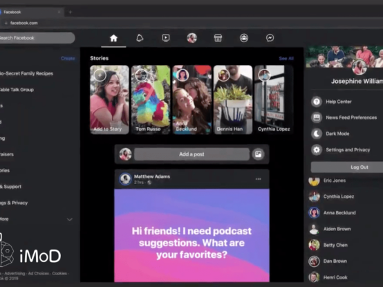Click the Add to Story card
Image resolution: width=383 pixels, height=287 pixels.
click(x=109, y=100)
